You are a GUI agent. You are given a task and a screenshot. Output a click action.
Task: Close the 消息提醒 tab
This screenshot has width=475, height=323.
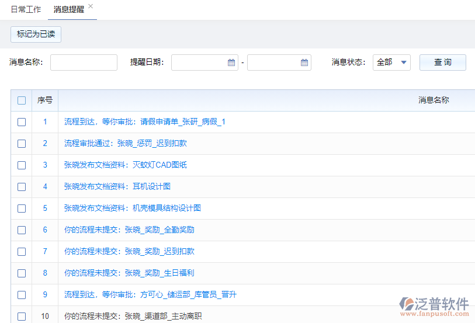tap(91, 6)
